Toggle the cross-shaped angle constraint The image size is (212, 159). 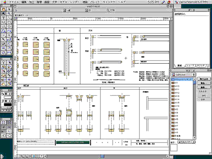point(3,127)
